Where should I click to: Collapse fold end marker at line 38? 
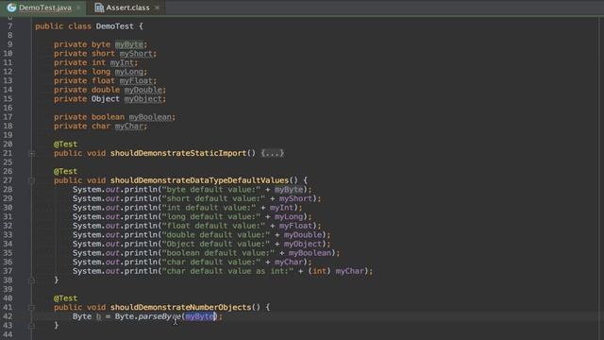[x=31, y=280]
